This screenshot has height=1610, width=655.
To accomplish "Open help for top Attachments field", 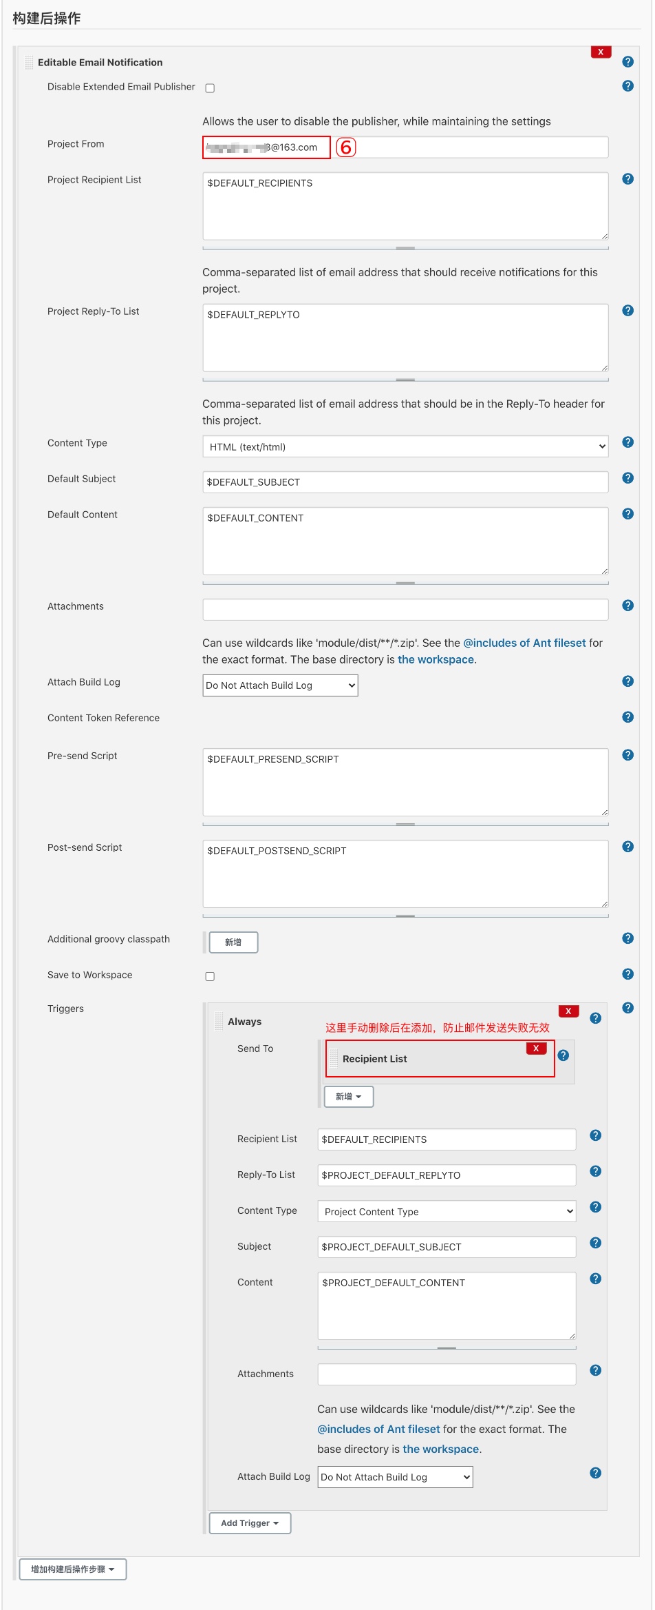I will coord(627,606).
